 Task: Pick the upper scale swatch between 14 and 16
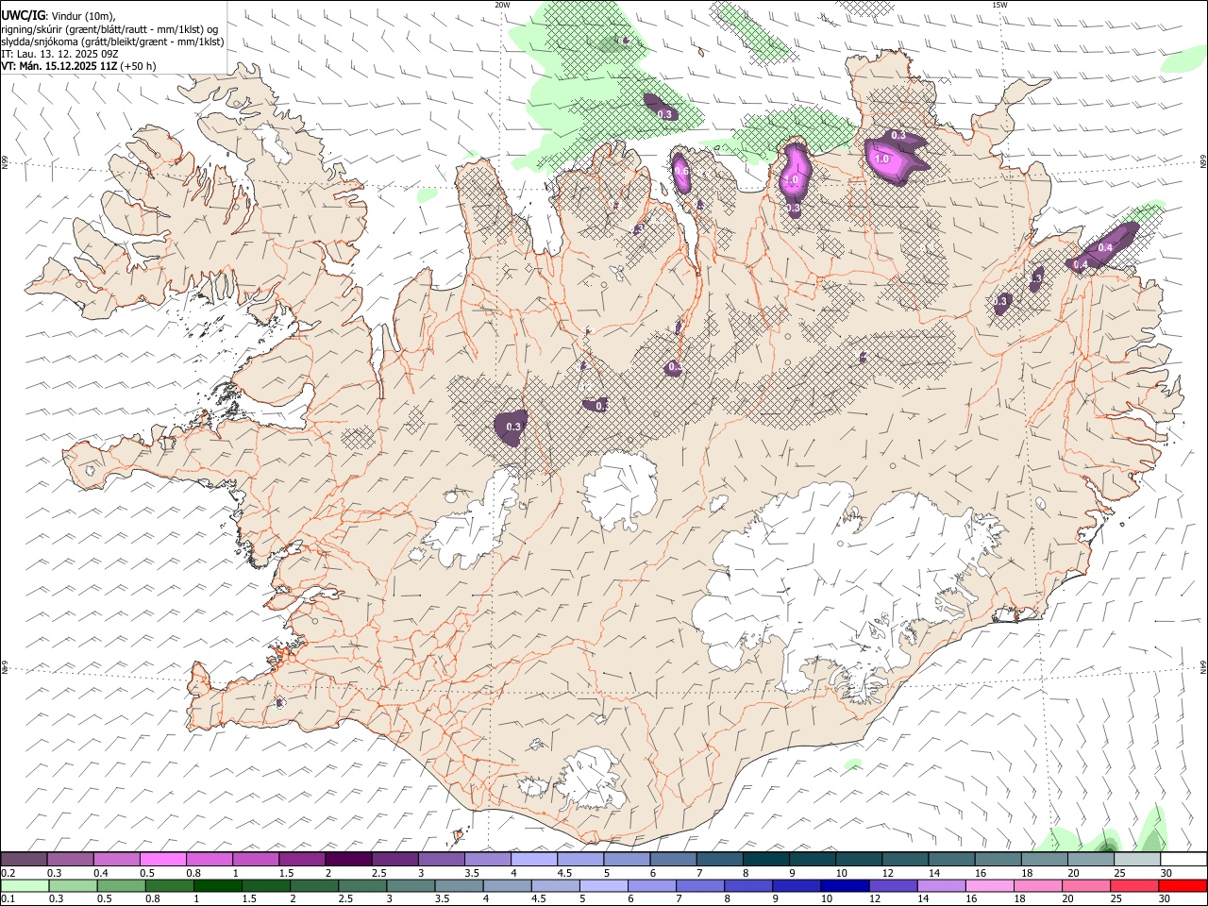coord(951,859)
